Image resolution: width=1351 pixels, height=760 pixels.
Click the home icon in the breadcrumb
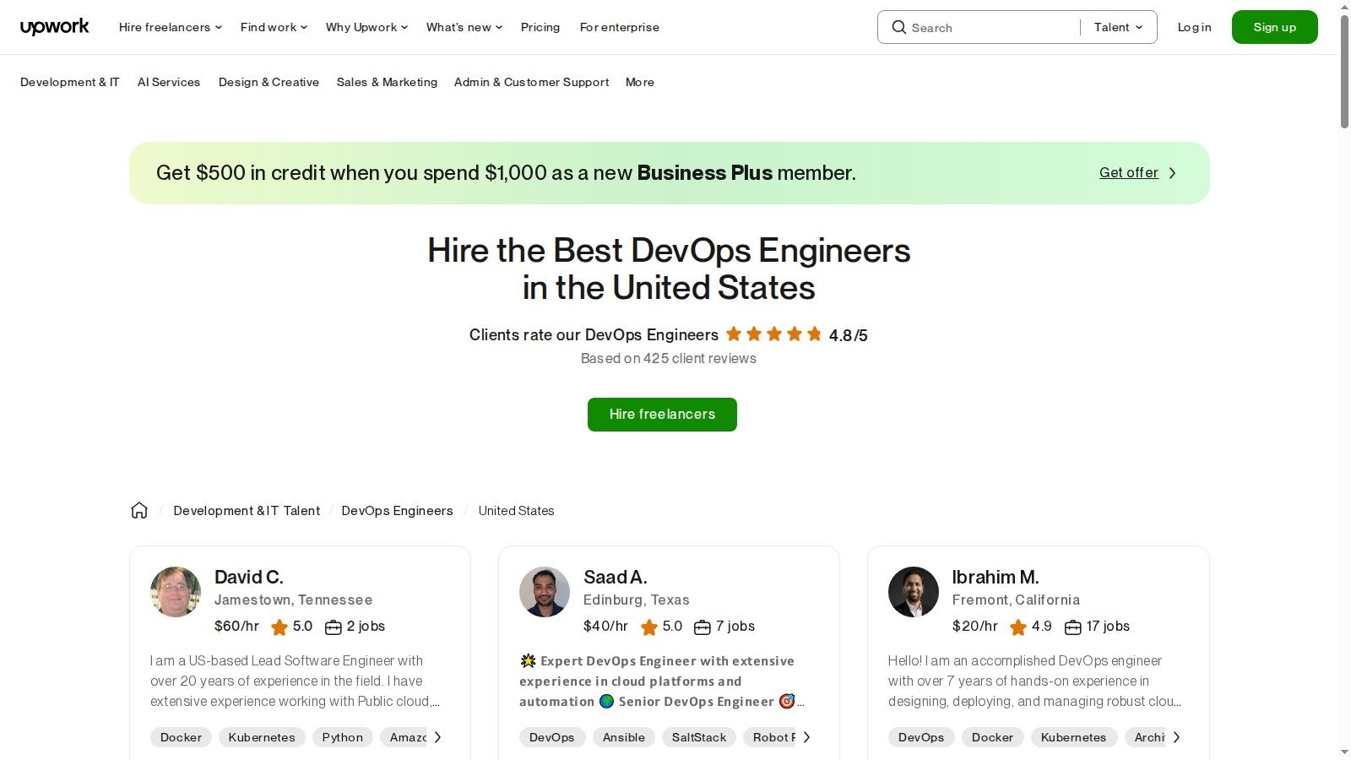(139, 509)
